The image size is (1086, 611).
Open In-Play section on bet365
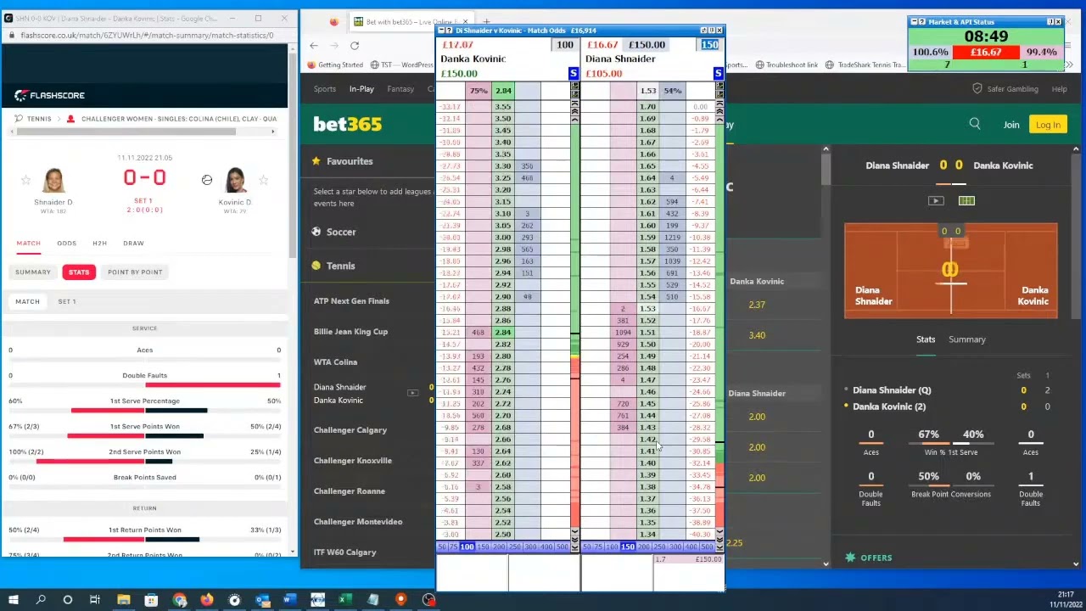(x=361, y=89)
